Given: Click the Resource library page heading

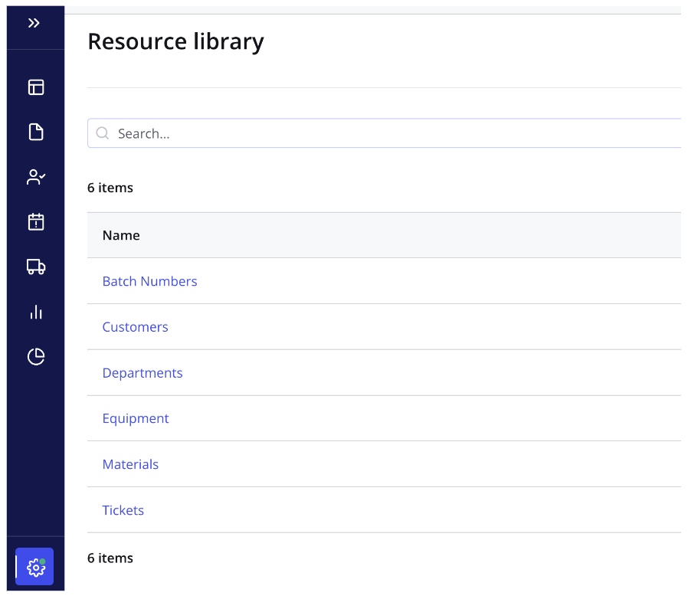Looking at the screenshot, I should [175, 41].
